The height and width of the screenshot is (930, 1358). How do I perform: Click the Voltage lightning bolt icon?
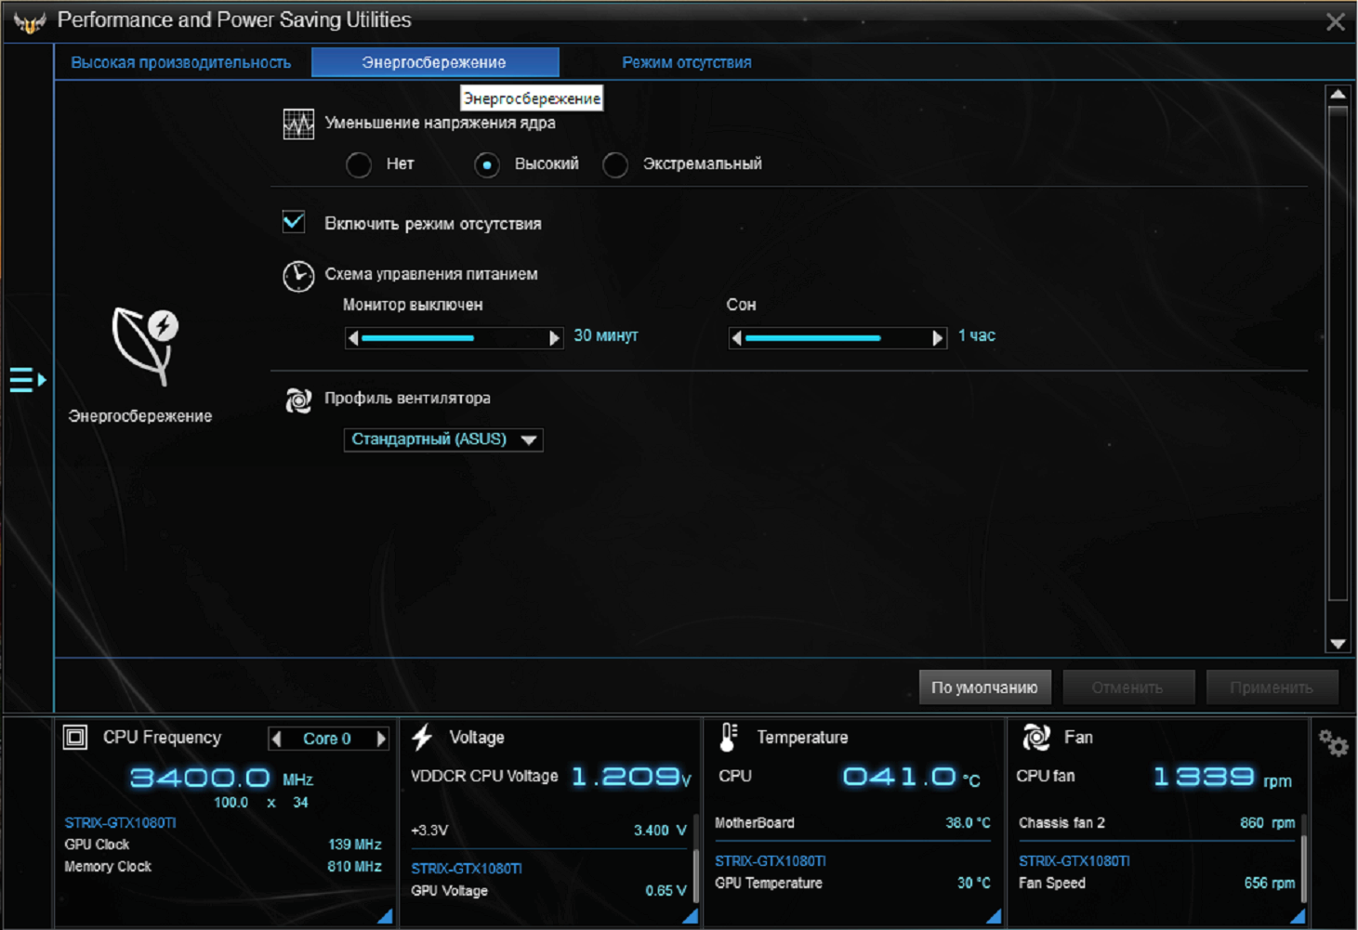coord(422,738)
